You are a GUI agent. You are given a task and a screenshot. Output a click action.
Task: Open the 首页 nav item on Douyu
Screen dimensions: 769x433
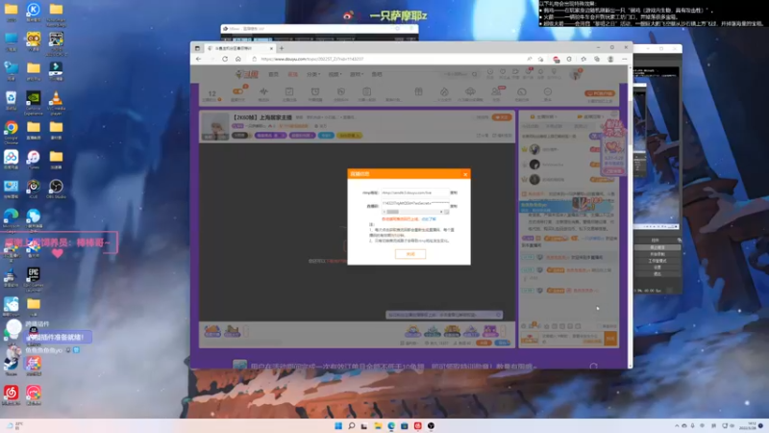pyautogui.click(x=273, y=75)
